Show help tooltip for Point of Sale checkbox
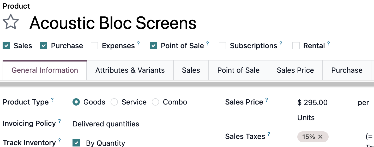 207,43
